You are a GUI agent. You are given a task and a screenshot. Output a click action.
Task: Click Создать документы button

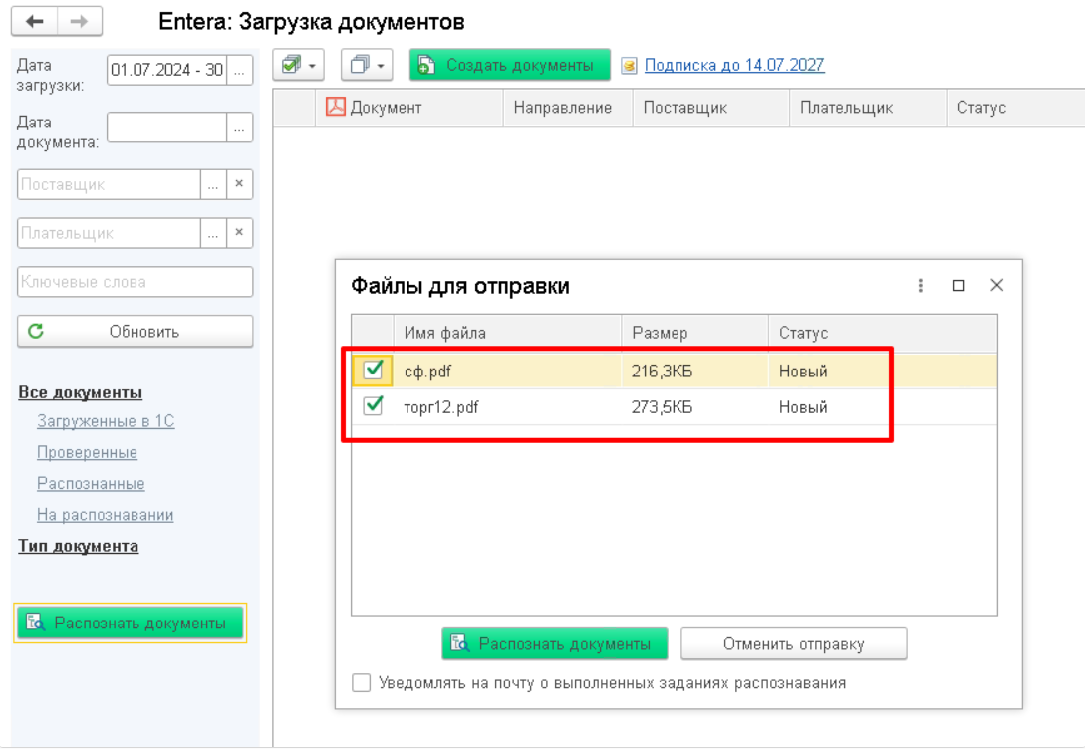point(510,65)
